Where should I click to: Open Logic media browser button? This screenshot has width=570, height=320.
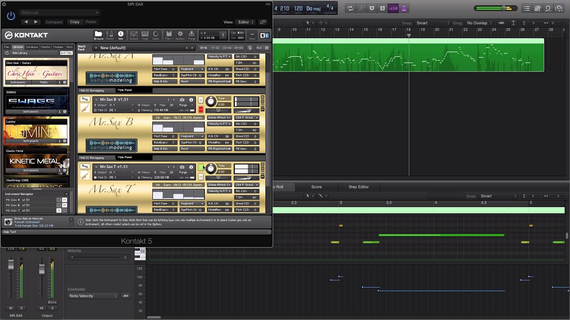(x=559, y=8)
